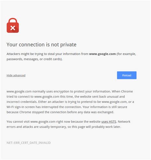
Task: Click the 'Your connection is not private' heading
Action: click(41, 45)
